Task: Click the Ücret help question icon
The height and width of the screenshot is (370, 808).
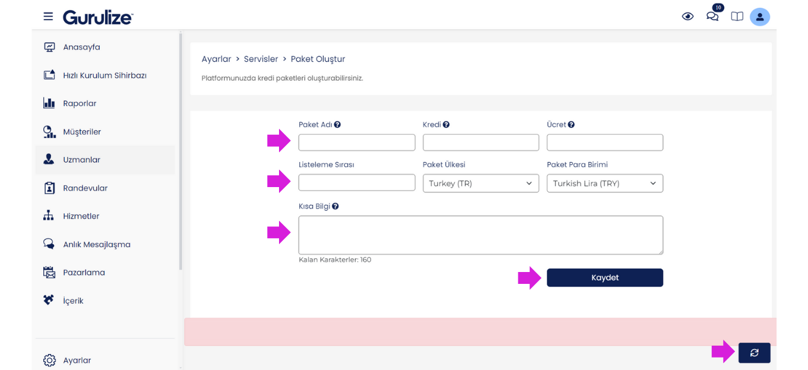Action: point(571,125)
